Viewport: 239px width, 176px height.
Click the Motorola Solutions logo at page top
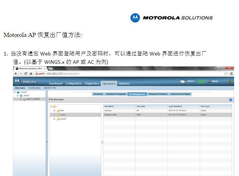tap(172, 18)
